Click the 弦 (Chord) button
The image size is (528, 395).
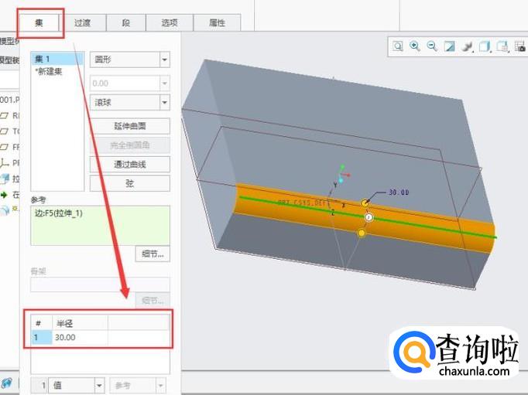(130, 183)
